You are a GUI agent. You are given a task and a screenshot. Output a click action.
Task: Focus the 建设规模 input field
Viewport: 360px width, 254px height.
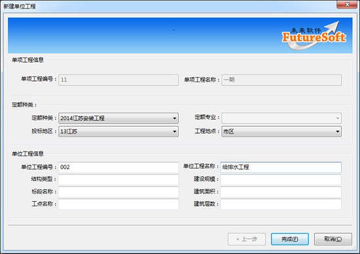click(281, 180)
